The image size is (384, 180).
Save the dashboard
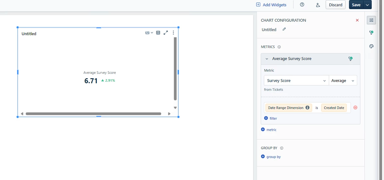[x=356, y=5]
